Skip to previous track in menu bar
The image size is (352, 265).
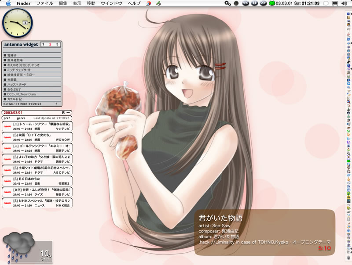tap(246, 4)
